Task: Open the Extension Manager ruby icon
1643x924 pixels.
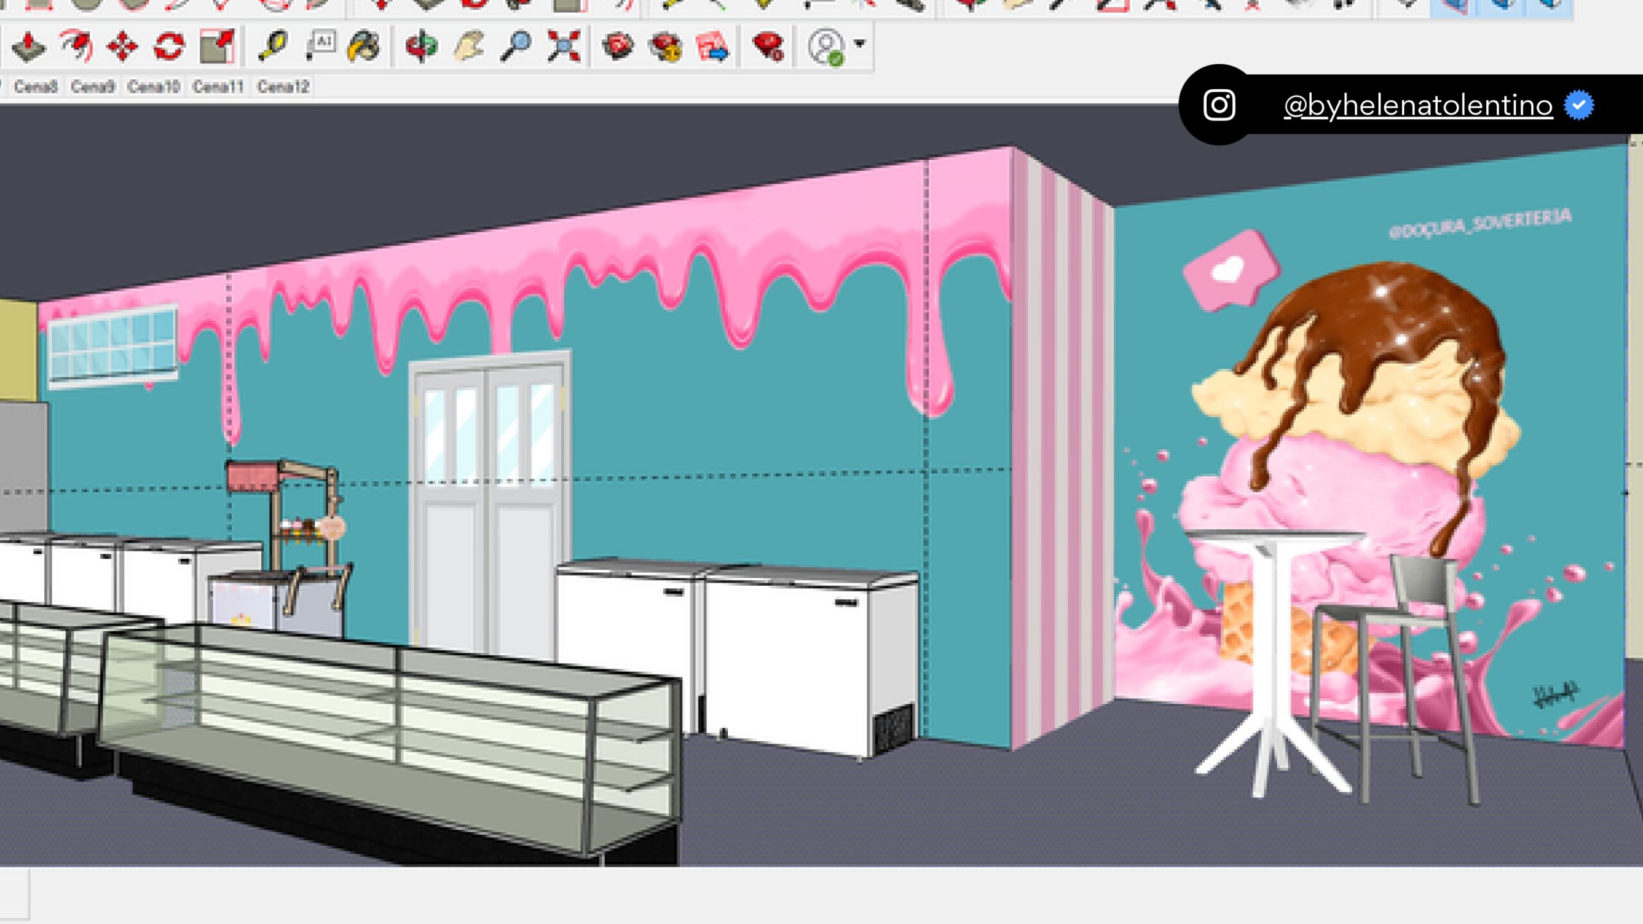Action: (x=768, y=46)
